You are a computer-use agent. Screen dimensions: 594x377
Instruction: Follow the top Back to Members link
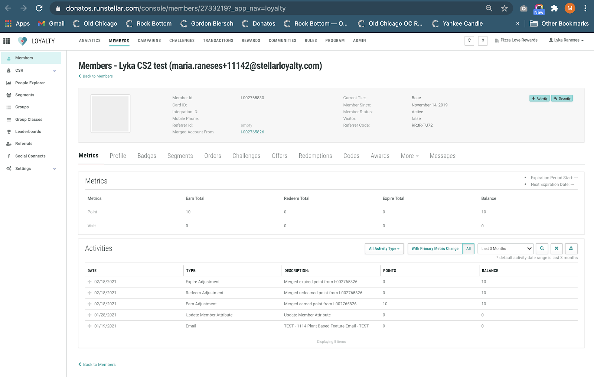[95, 76]
